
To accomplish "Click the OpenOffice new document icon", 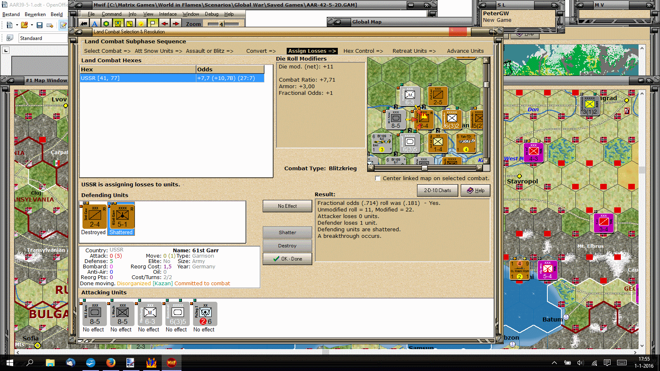I will (x=9, y=25).
